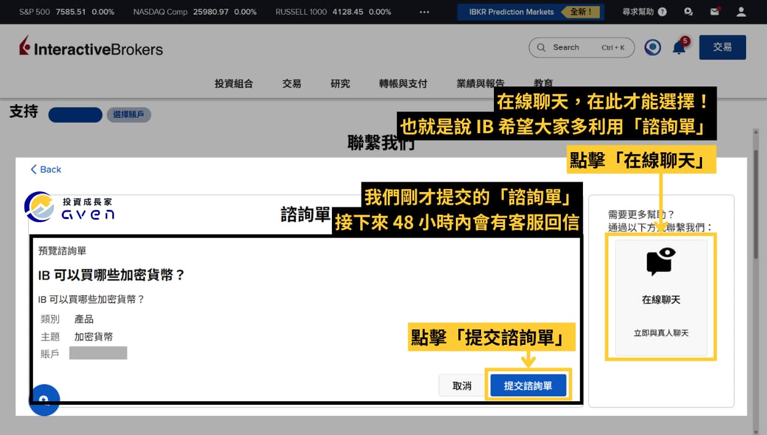The height and width of the screenshot is (435, 767).
Task: Click the magnifier icon in Search box
Action: coord(541,47)
